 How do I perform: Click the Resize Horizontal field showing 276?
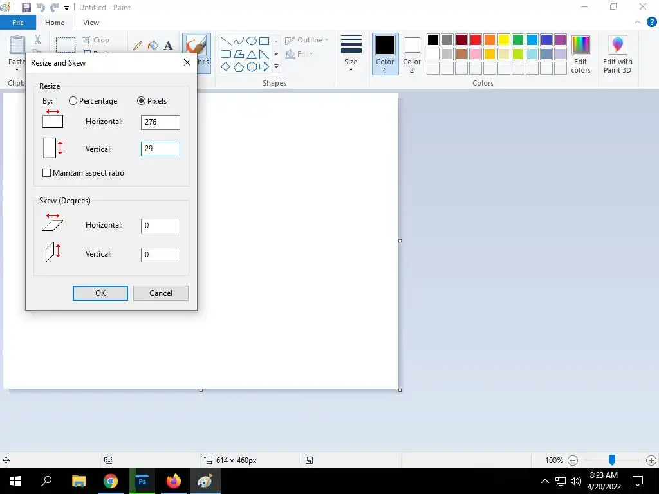click(160, 122)
